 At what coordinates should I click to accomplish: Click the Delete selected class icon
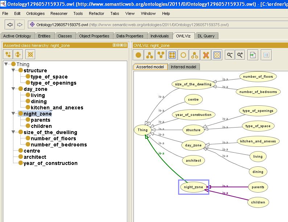(31, 55)
